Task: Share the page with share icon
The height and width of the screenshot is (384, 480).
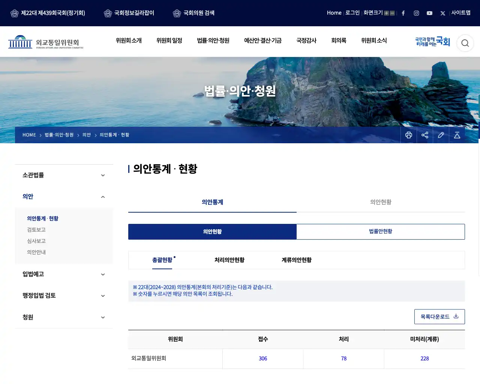Action: pos(425,135)
